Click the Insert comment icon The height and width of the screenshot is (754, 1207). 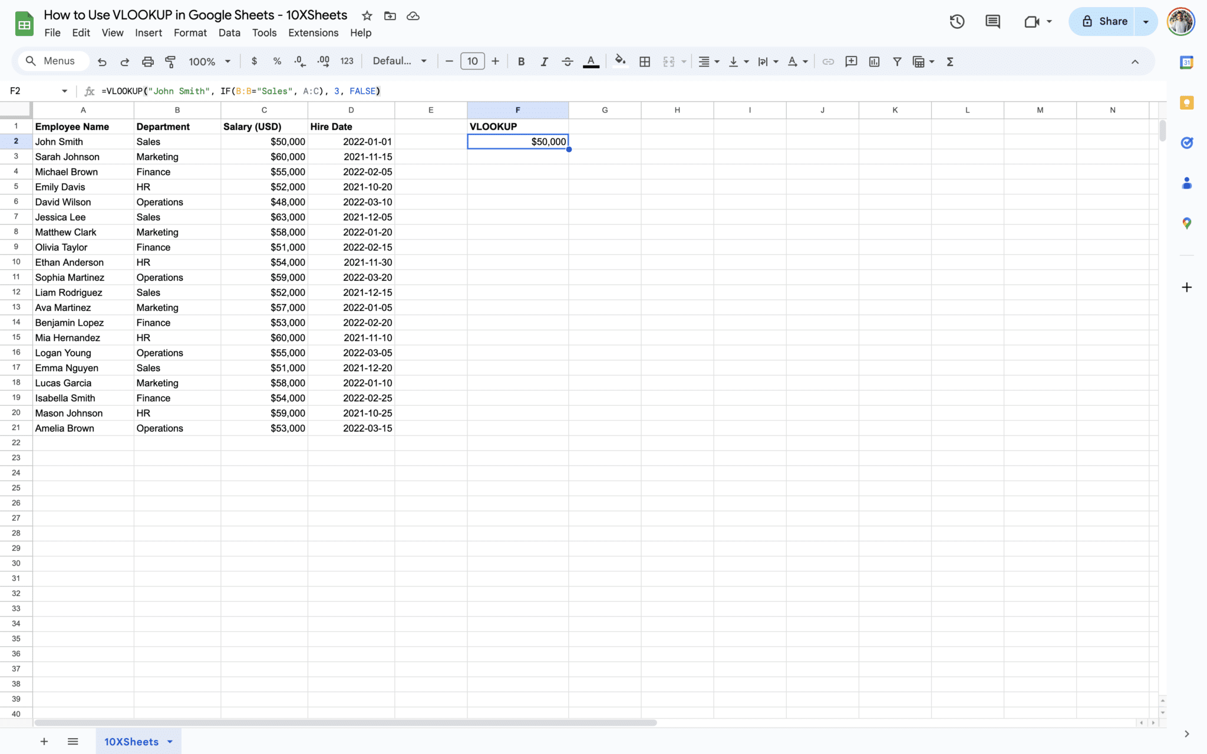click(851, 61)
